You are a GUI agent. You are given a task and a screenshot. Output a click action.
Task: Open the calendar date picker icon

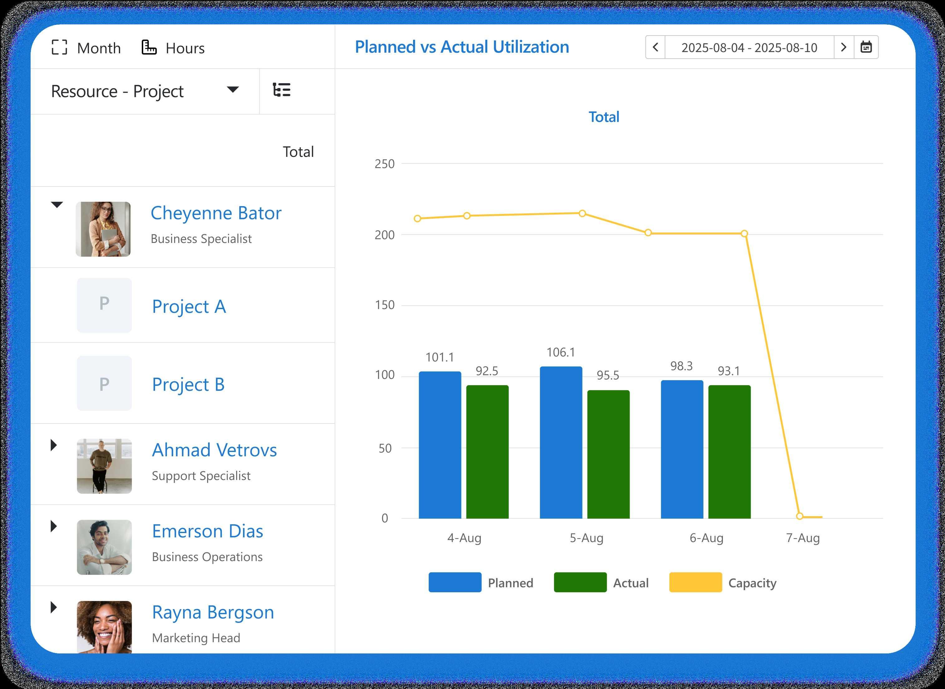(866, 47)
